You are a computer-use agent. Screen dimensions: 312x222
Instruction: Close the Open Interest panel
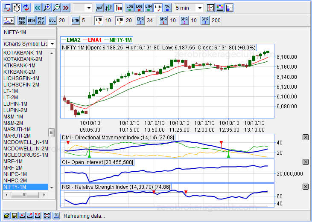306,162
